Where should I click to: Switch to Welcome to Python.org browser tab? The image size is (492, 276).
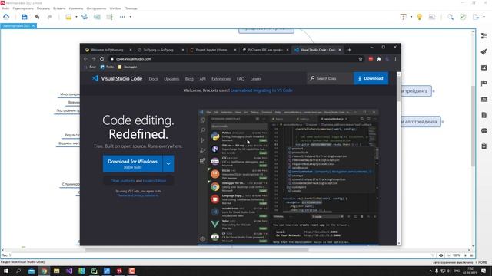click(x=108, y=50)
